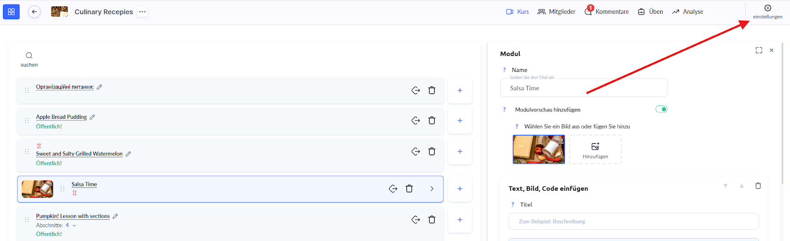This screenshot has height=241, width=790.
Task: Delete the Text, Bild, Code einfügen block
Action: (x=758, y=186)
